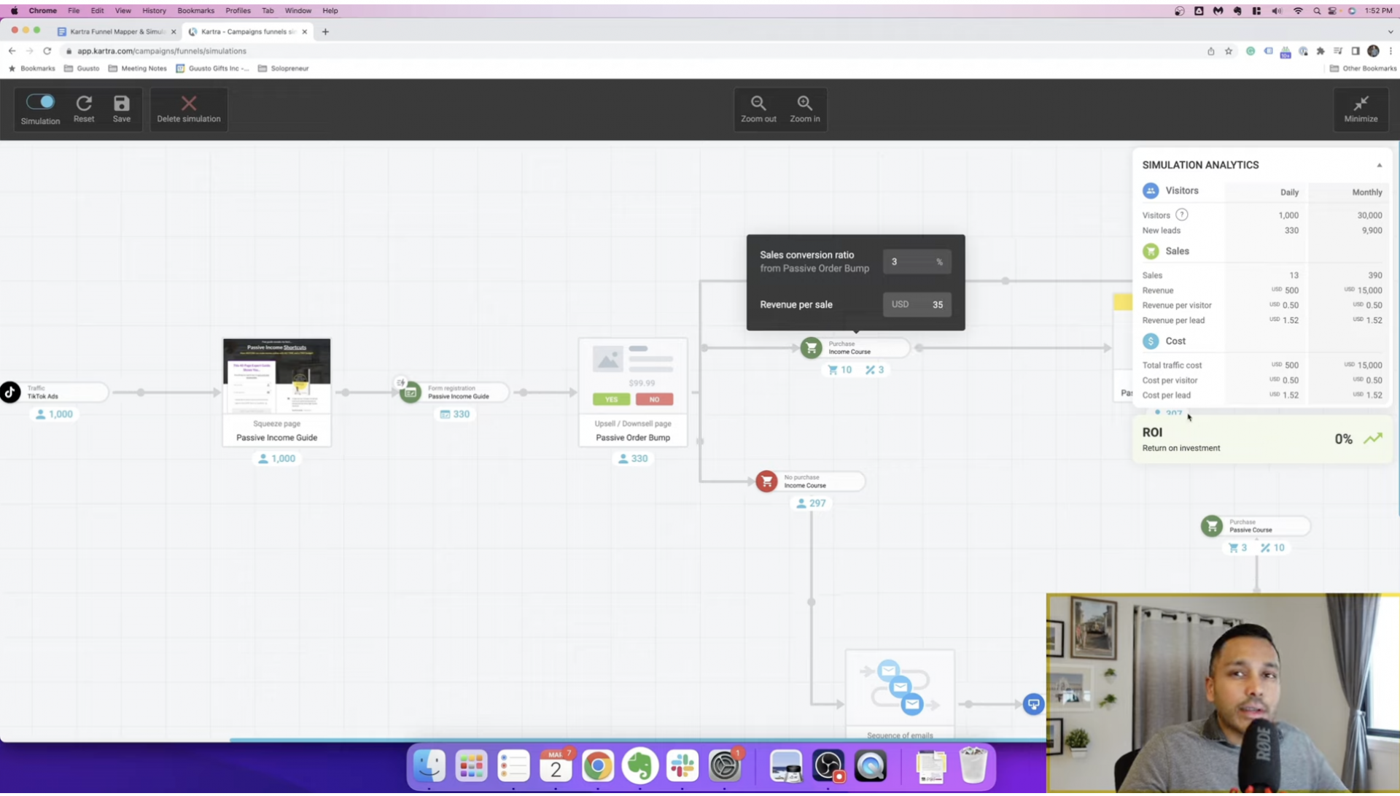Click the Revenue per sale USD field
Screen dimensions: 1400x796
click(x=917, y=305)
